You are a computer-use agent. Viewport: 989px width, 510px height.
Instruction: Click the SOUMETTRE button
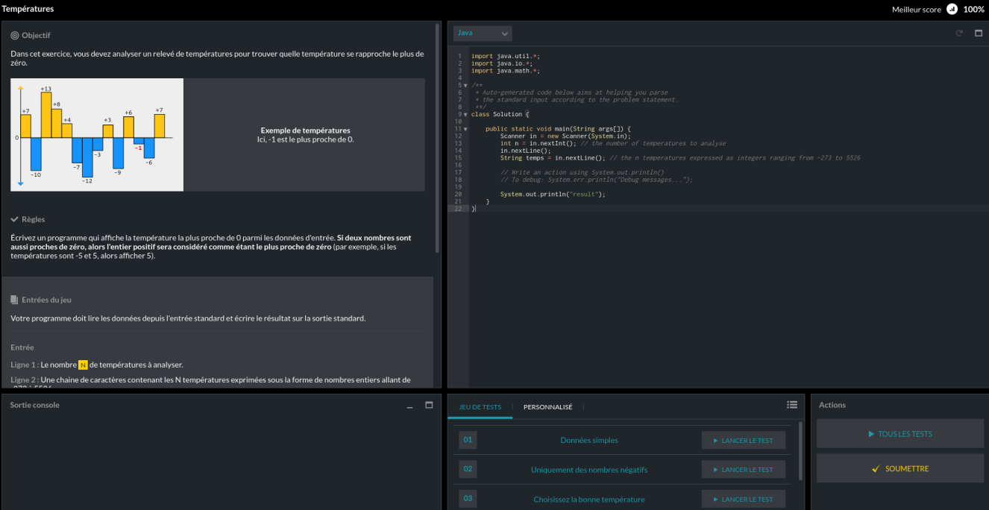coord(899,468)
